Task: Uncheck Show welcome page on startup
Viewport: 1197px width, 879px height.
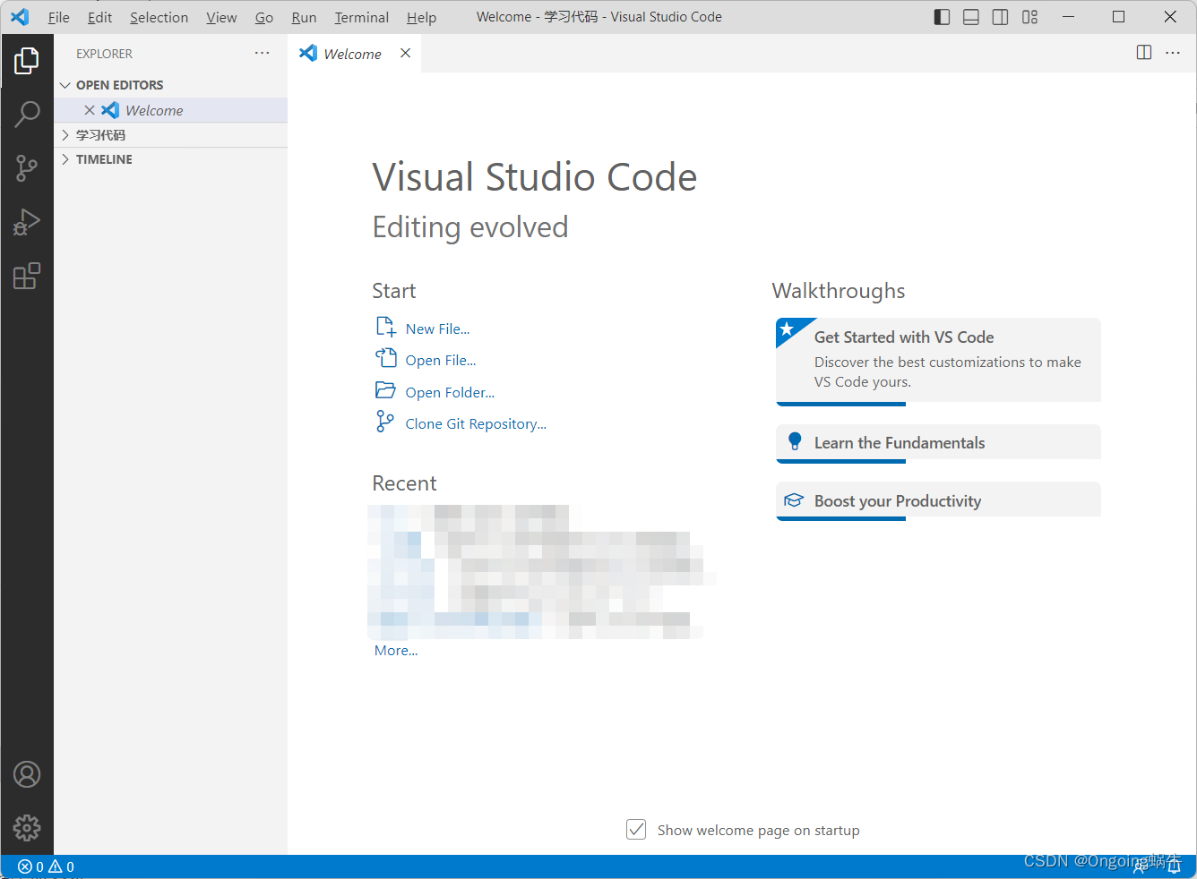Action: [x=636, y=830]
